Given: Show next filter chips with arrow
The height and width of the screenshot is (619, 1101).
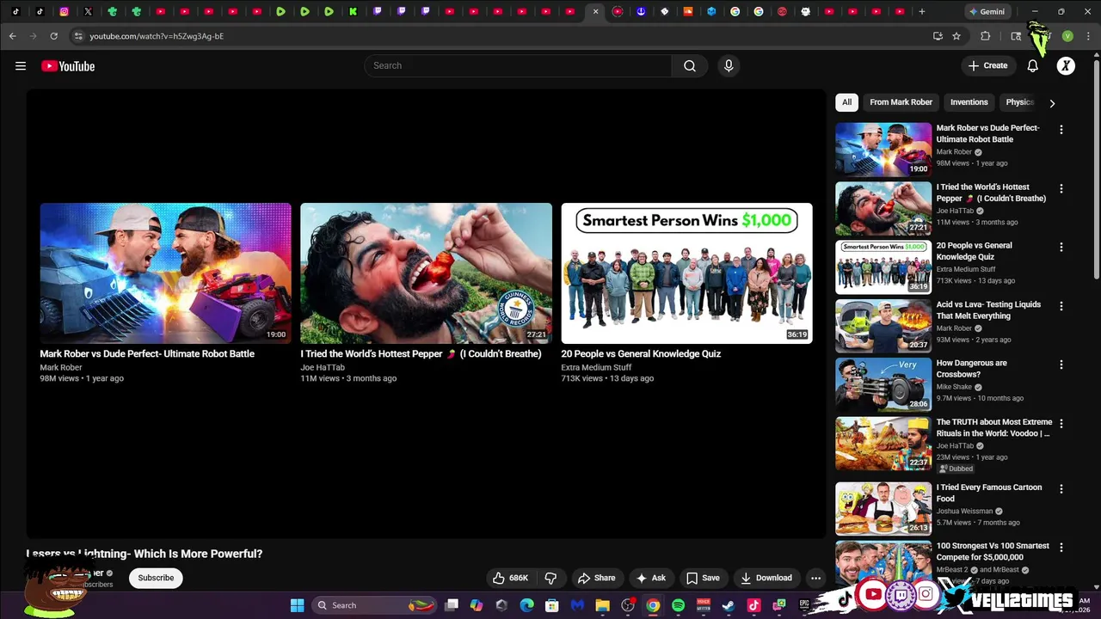Looking at the screenshot, I should coord(1051,103).
